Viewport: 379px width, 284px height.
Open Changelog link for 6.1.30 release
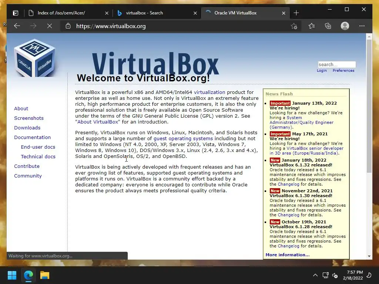(288, 215)
